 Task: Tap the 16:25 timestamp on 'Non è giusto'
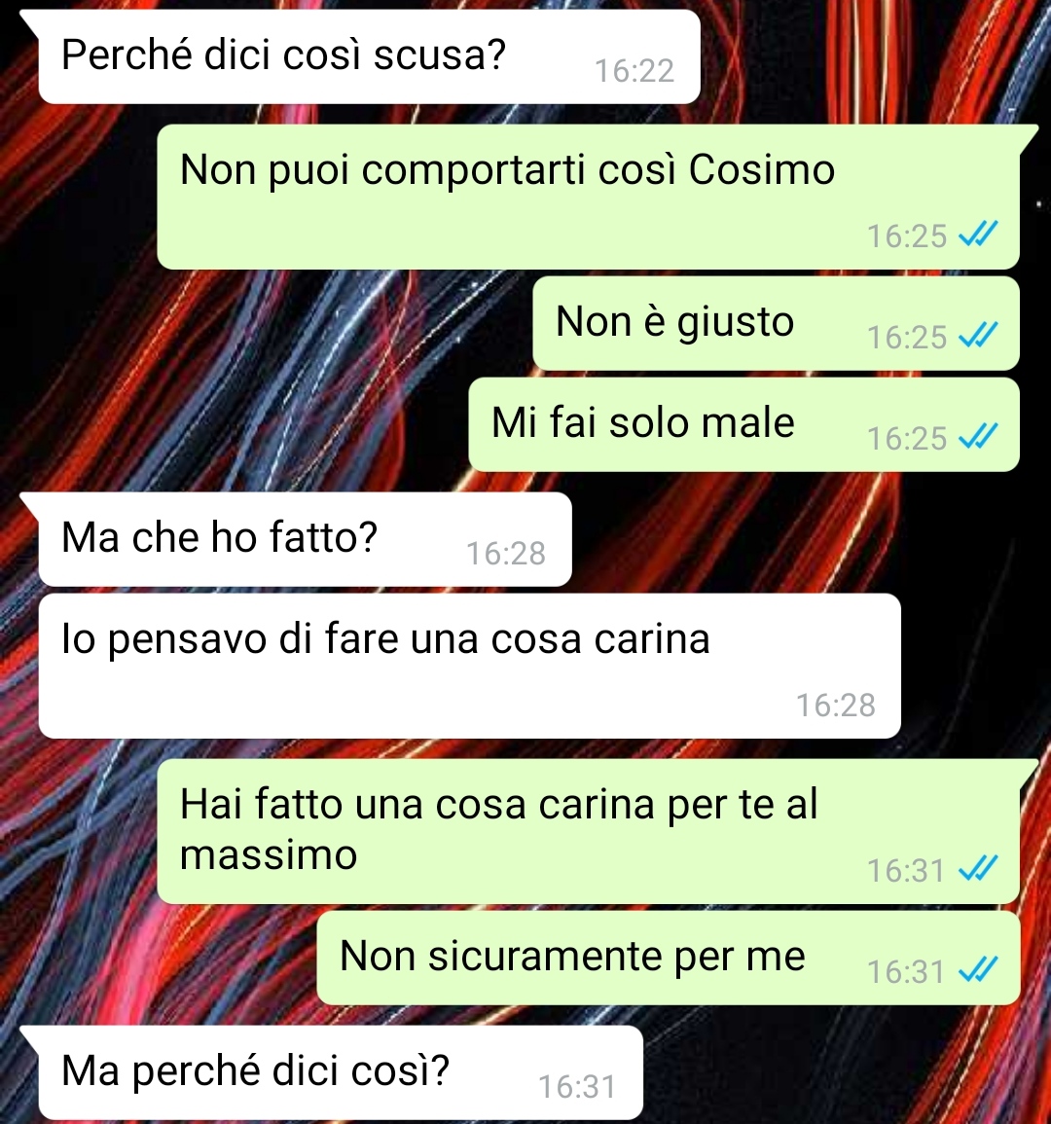coord(907,337)
